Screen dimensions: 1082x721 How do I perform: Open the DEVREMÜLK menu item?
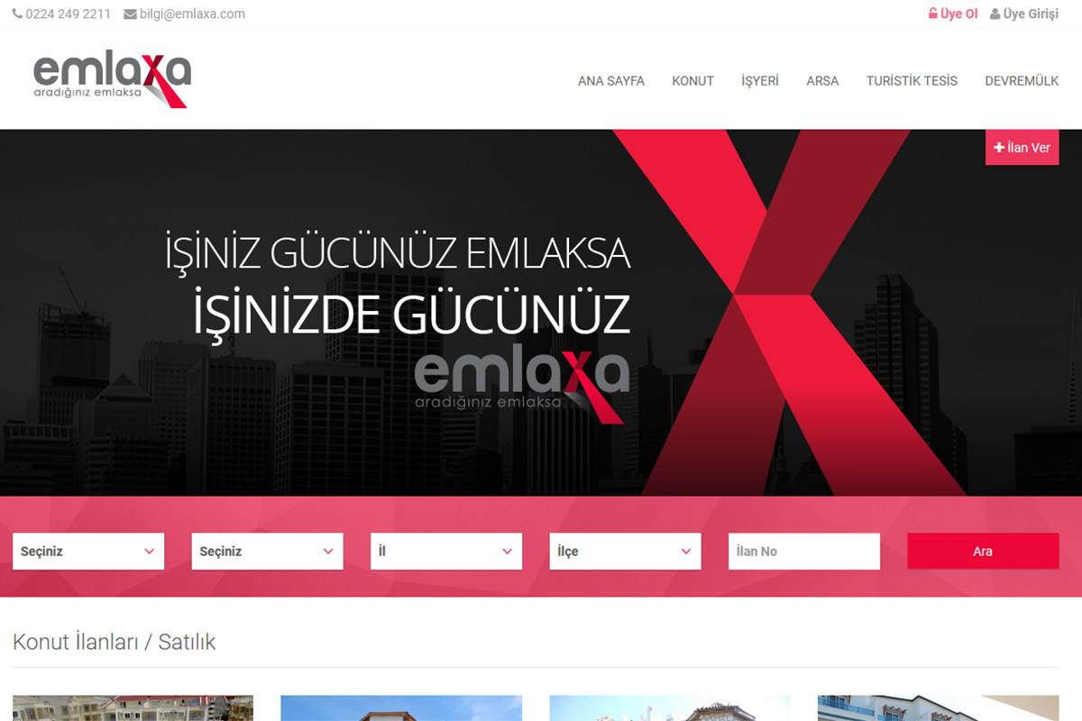1022,81
